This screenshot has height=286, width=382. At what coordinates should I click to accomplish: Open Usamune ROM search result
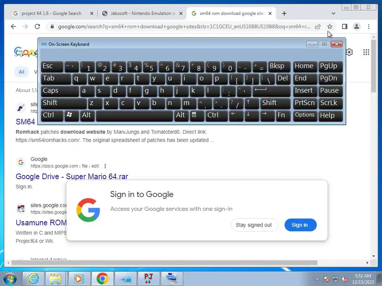41,223
